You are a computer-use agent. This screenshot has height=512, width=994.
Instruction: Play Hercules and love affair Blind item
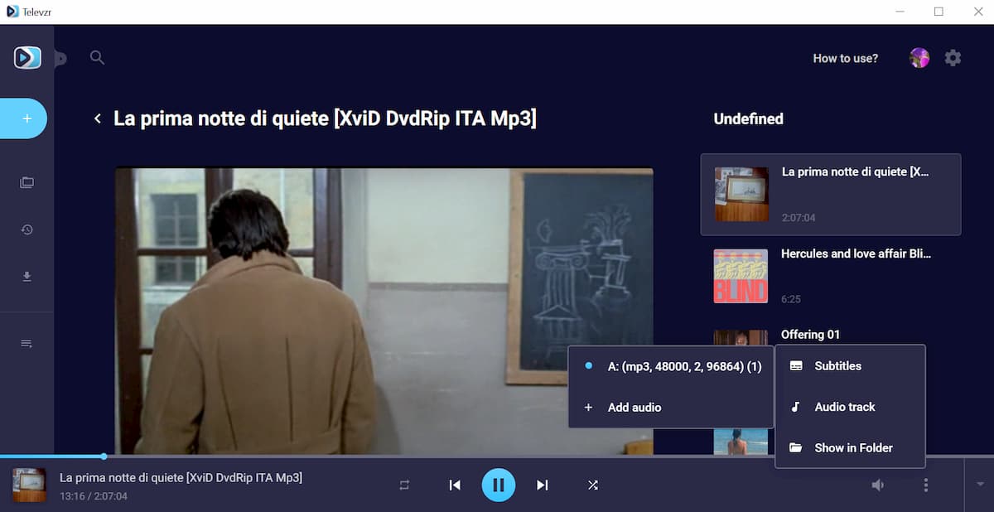[831, 276]
